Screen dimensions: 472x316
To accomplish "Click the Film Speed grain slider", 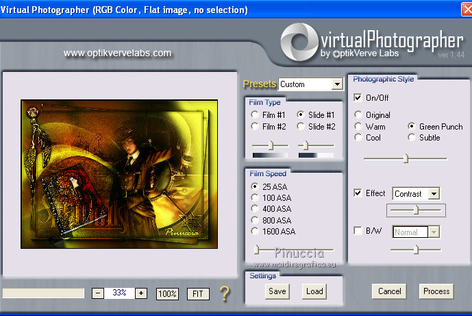I will [x=293, y=250].
